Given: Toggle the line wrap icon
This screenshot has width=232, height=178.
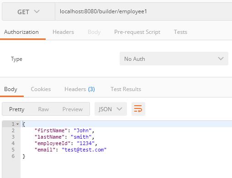Looking at the screenshot, I should pyautogui.click(x=138, y=109).
